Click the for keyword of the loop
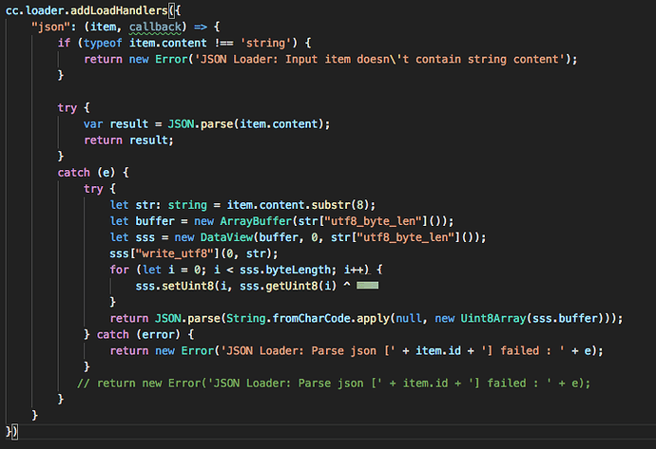Viewport: 656px width, 449px height. (x=122, y=270)
